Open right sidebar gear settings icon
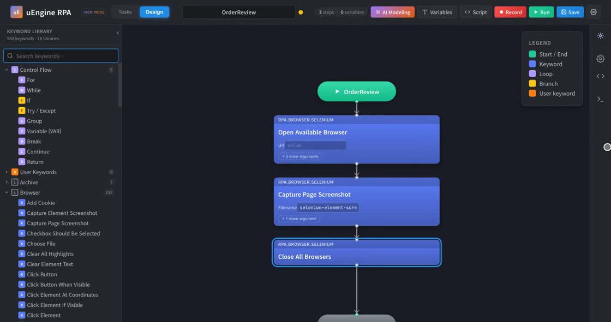The width and height of the screenshot is (611, 322). (601, 59)
